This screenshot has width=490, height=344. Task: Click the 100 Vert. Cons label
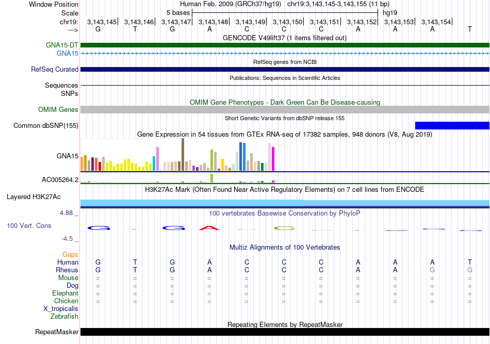[29, 225]
